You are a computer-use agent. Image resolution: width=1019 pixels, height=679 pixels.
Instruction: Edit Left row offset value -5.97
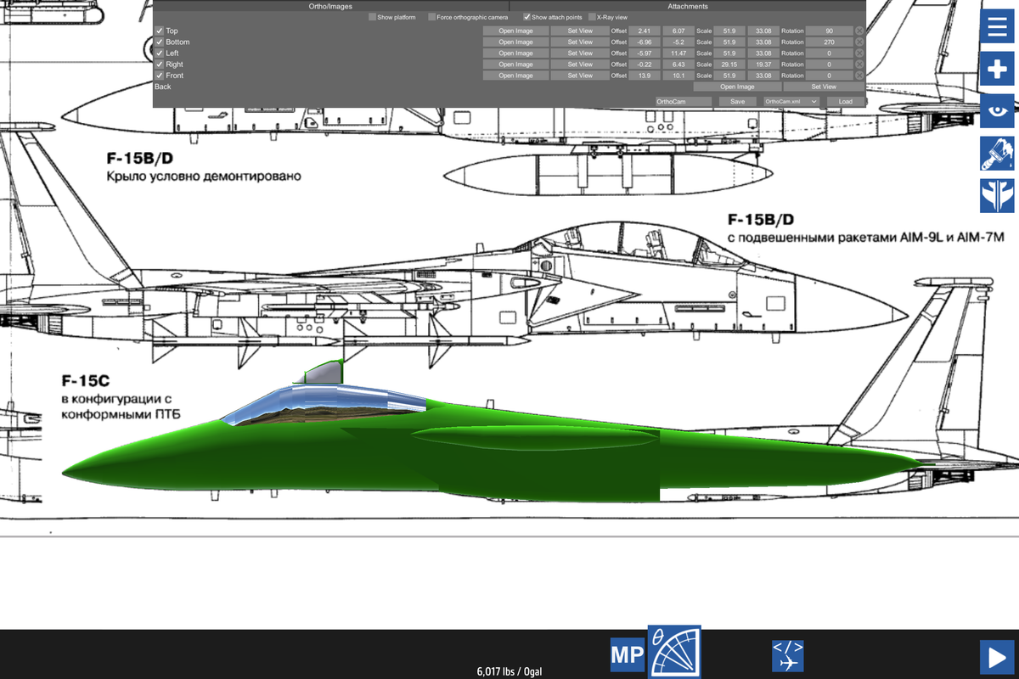645,53
